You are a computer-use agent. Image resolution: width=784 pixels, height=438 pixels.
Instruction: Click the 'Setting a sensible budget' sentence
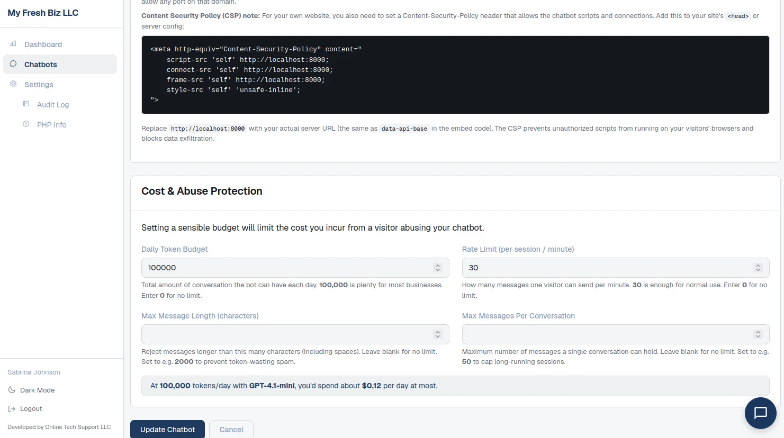(312, 227)
